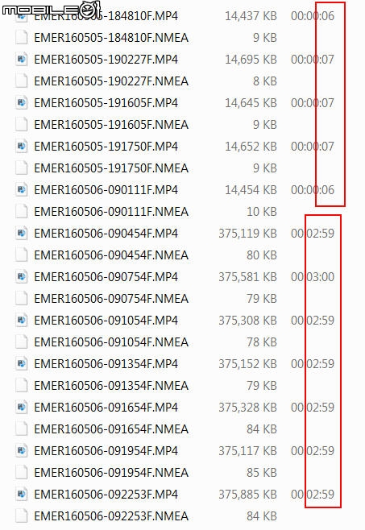Image resolution: width=365 pixels, height=530 pixels.
Task: Click the 10 KB size value
Action: click(262, 212)
